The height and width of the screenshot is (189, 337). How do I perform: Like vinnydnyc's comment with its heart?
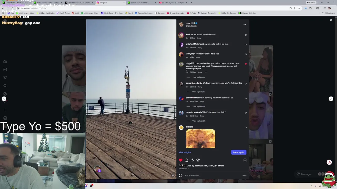coord(246,54)
